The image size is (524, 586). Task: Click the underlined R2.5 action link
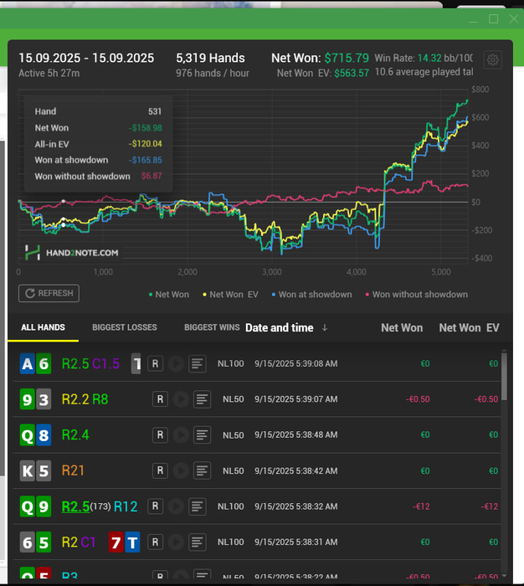[x=75, y=506]
